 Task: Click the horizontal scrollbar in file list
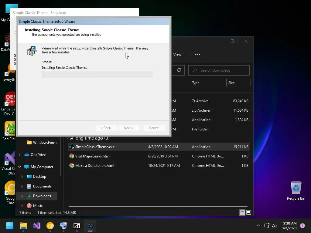[158, 207]
